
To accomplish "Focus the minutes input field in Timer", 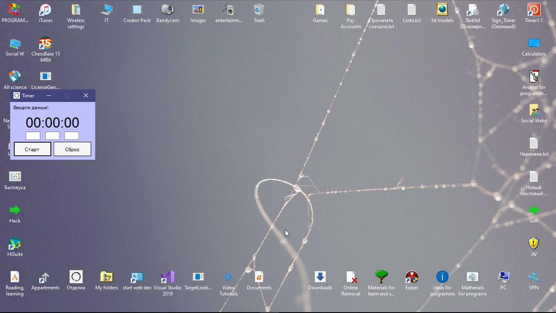I will [x=52, y=136].
